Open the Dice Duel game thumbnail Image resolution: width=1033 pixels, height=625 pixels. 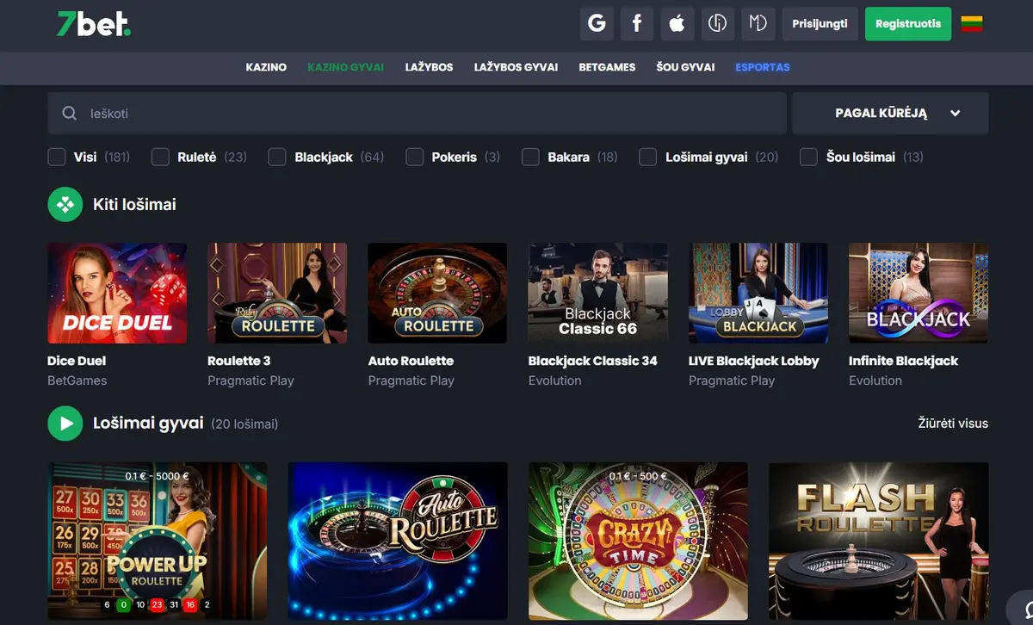point(117,294)
